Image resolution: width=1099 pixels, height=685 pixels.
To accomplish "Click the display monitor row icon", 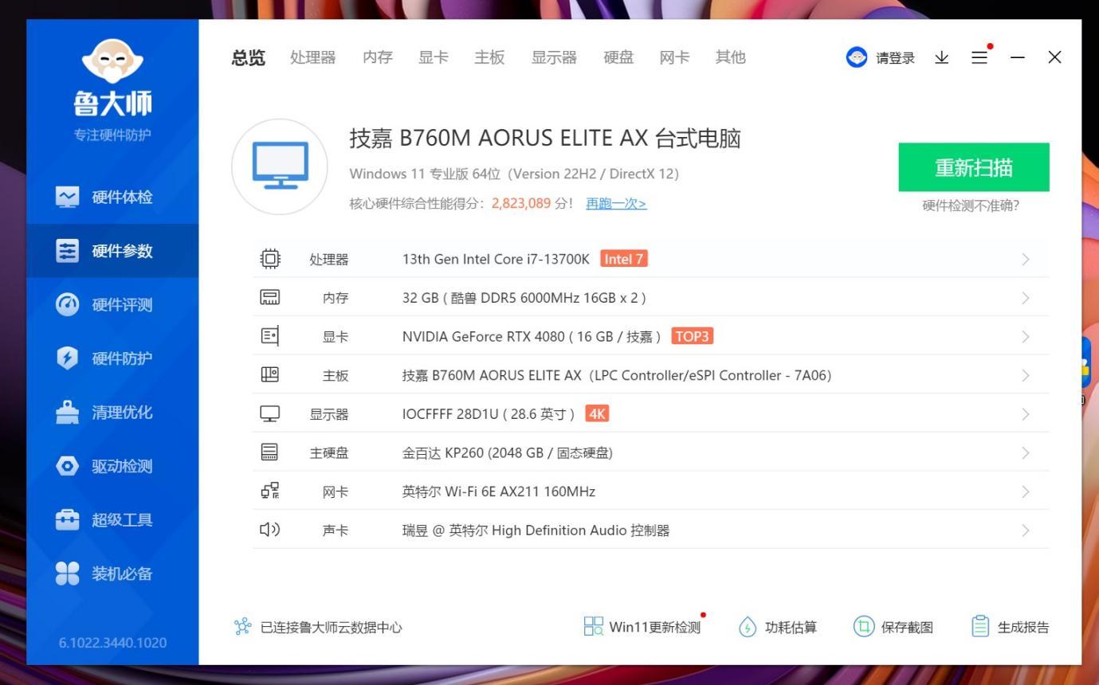I will 270,414.
